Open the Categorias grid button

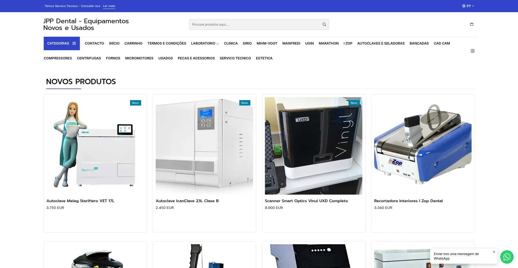point(62,43)
